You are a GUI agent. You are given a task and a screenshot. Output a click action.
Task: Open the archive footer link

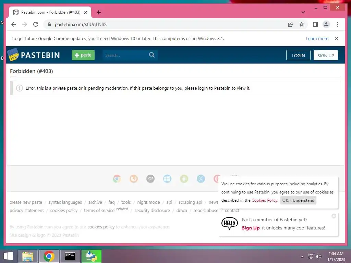[x=95, y=202]
